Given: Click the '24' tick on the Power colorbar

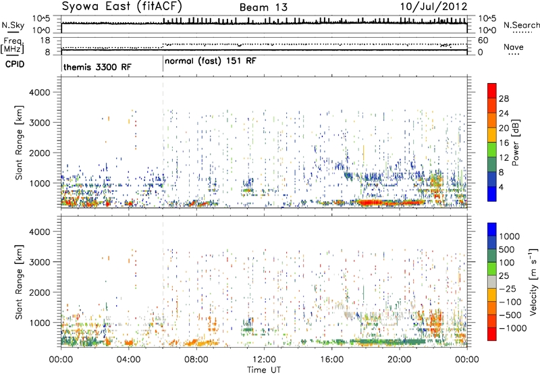Looking at the screenshot, I should click(504, 113).
